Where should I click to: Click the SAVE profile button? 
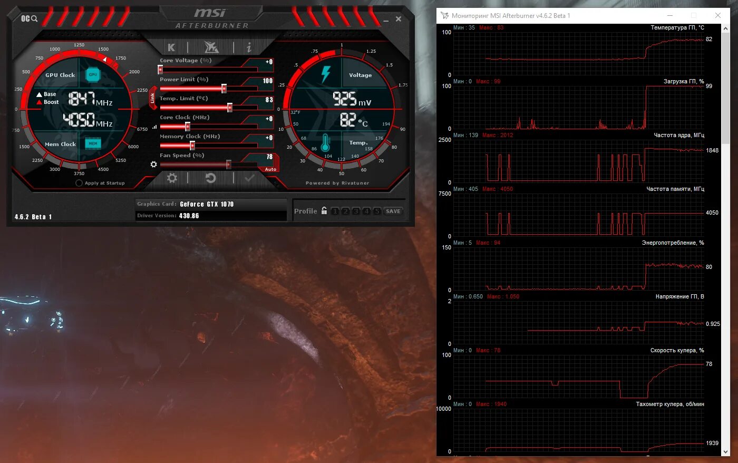[393, 211]
